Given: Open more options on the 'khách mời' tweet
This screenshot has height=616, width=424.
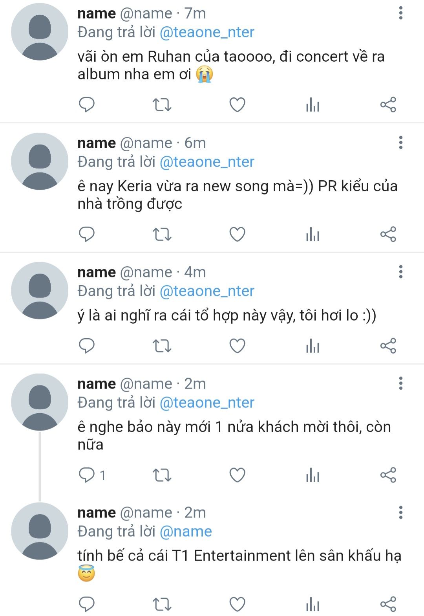Looking at the screenshot, I should (x=400, y=383).
